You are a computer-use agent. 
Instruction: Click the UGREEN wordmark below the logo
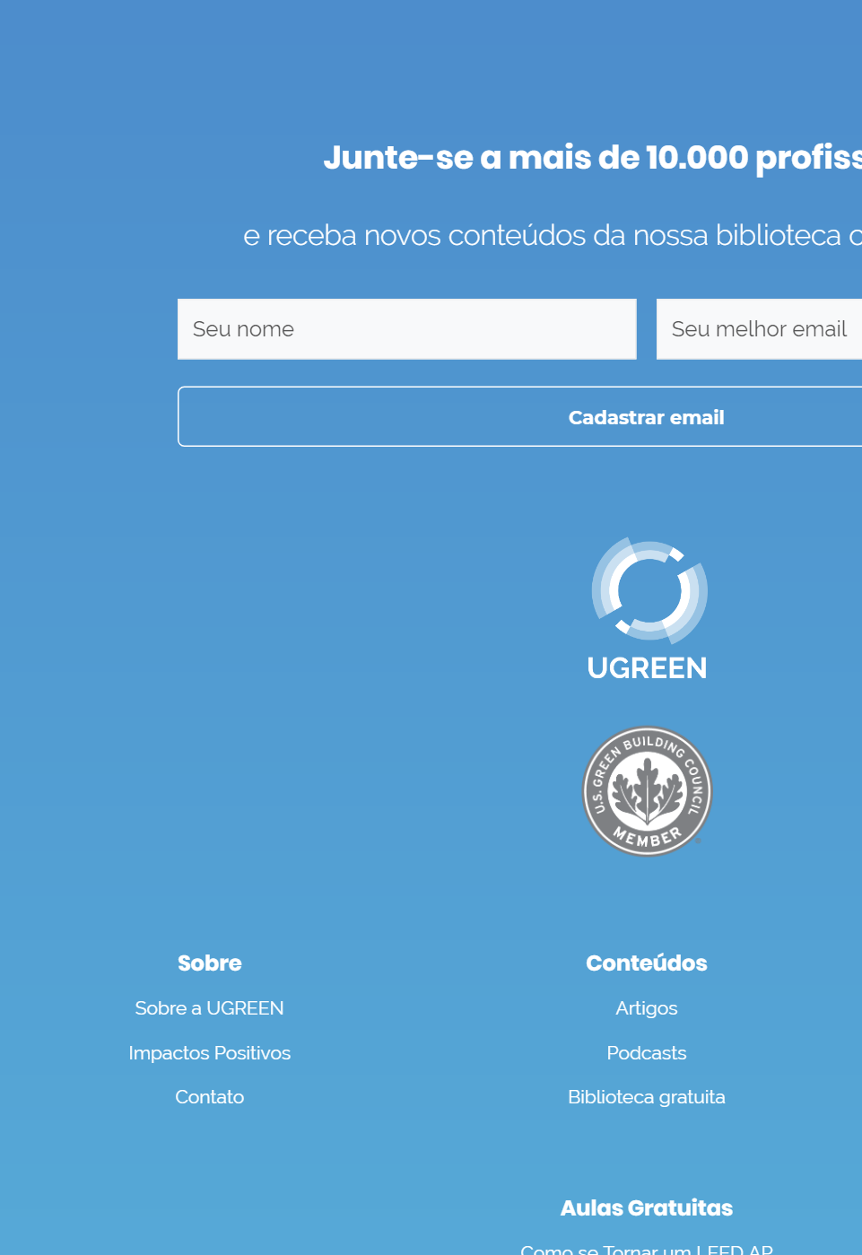point(647,668)
